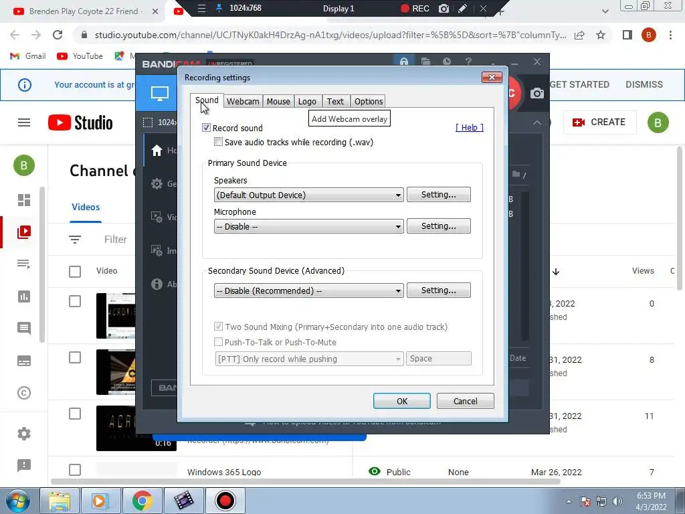Click the recording bar pencil draw icon

point(463,8)
